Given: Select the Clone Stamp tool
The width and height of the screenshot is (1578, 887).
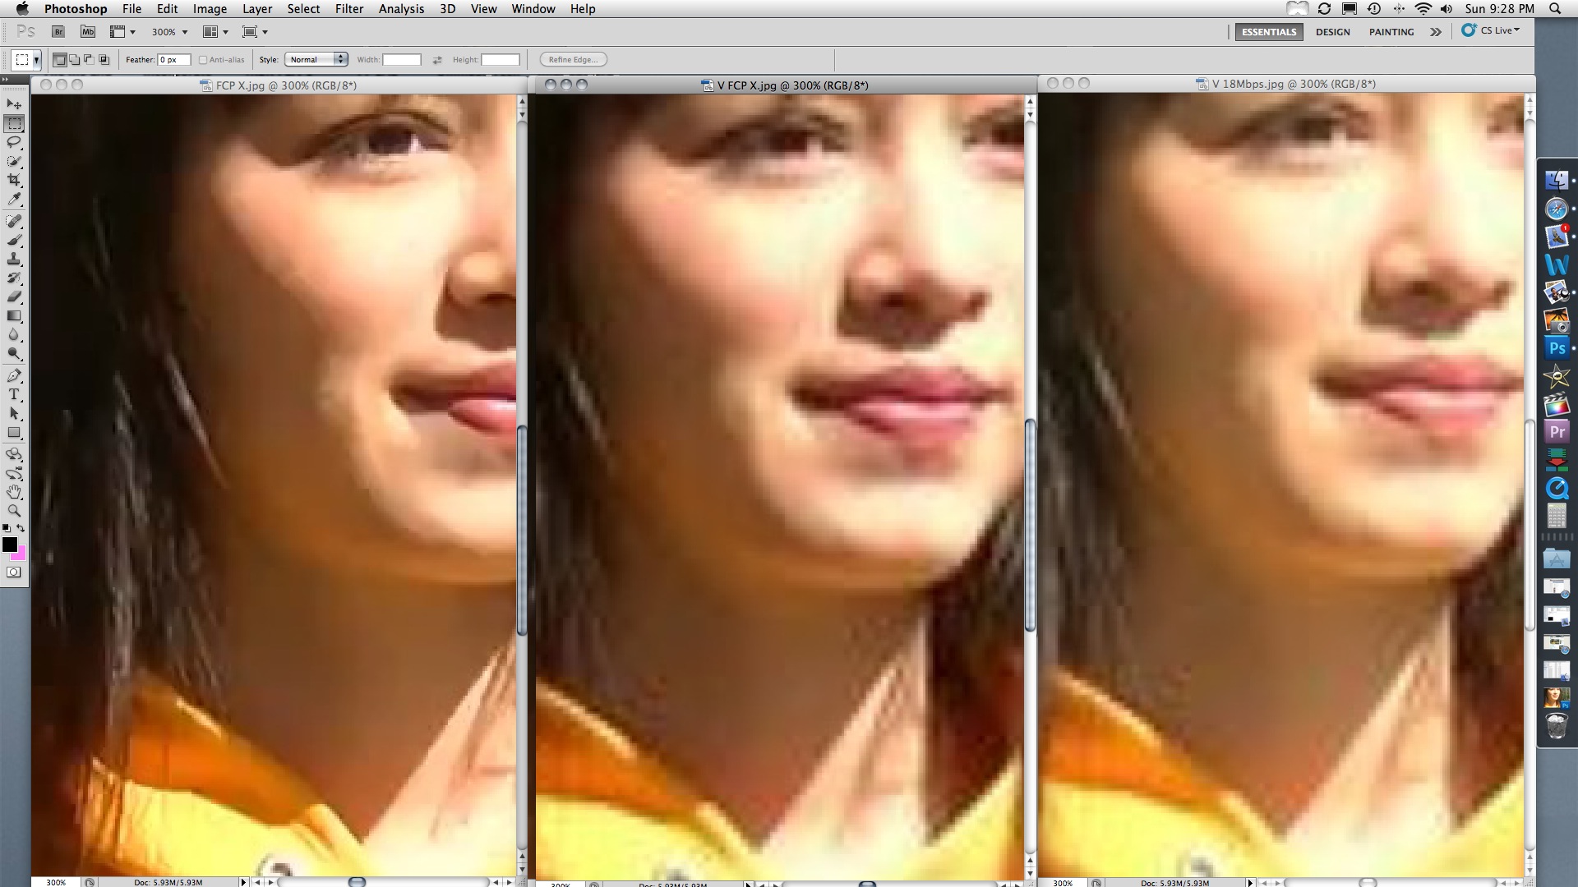Looking at the screenshot, I should (14, 260).
